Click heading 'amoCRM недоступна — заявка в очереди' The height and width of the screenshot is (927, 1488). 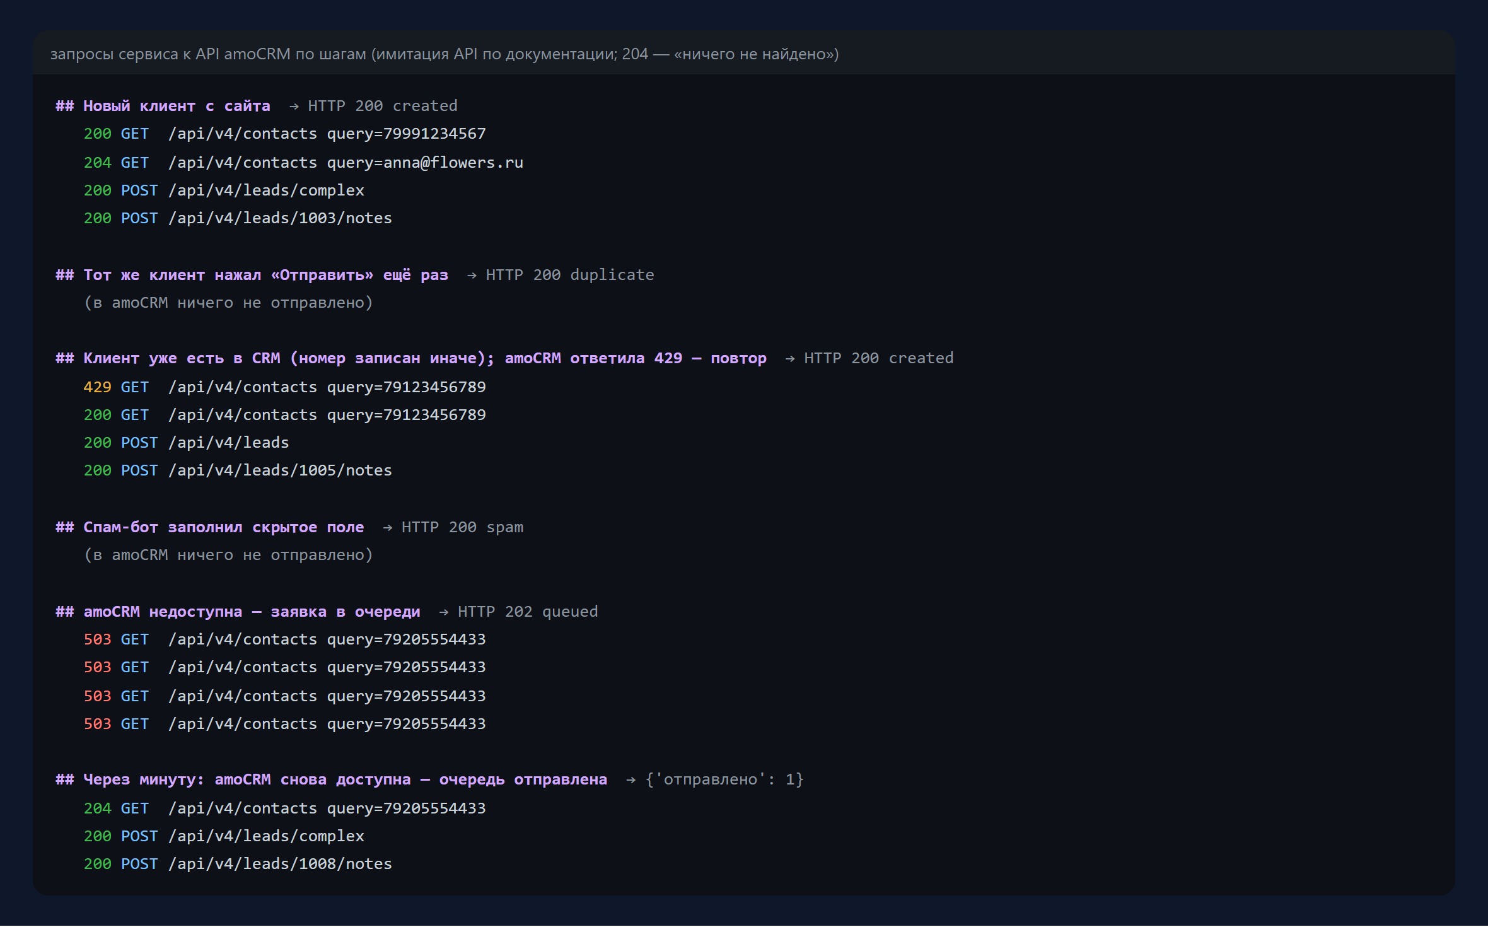pyautogui.click(x=238, y=612)
